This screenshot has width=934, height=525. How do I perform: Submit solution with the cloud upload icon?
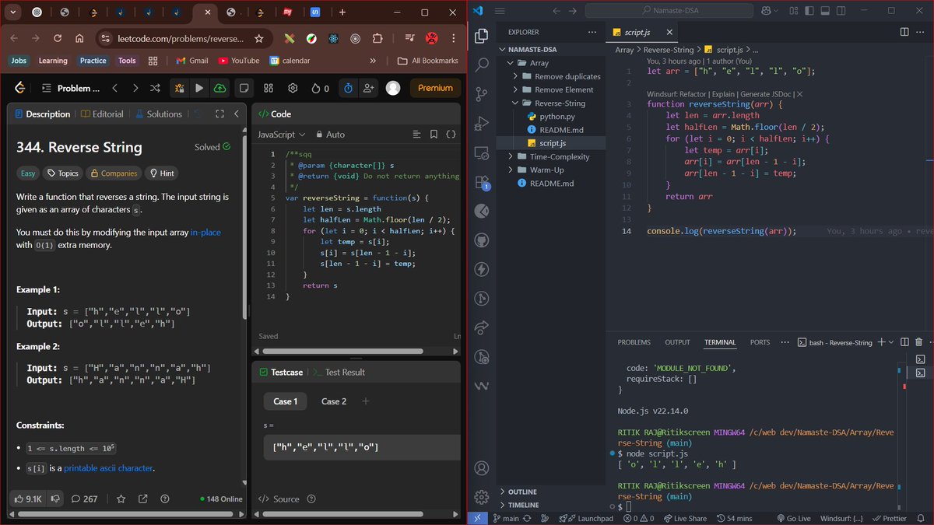coord(219,88)
